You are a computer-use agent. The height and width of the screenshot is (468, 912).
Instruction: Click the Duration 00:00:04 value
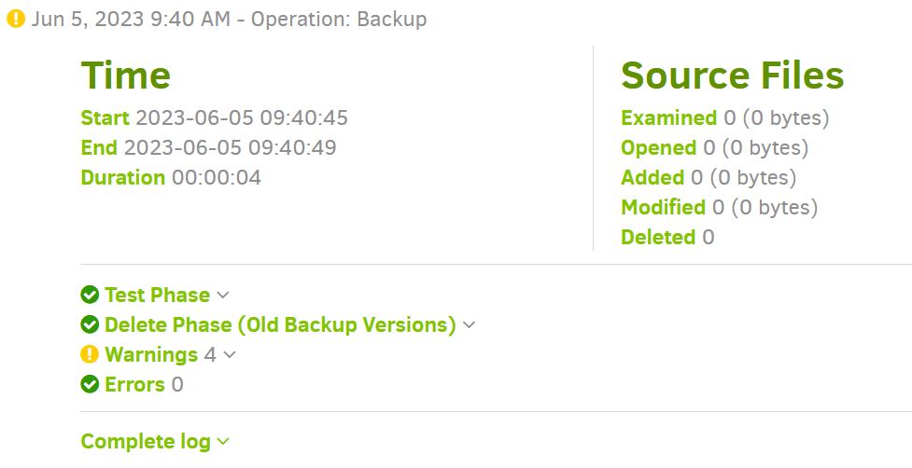(216, 177)
